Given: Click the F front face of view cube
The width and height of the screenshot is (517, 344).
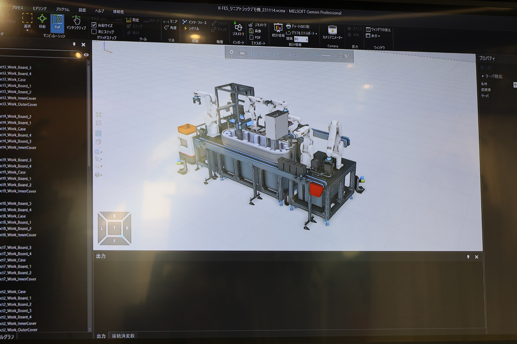Looking at the screenshot, I should coord(114,241).
